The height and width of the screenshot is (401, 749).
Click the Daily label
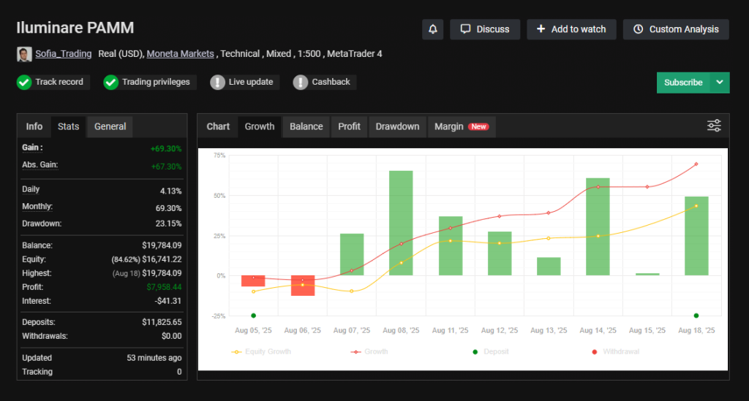[31, 189]
